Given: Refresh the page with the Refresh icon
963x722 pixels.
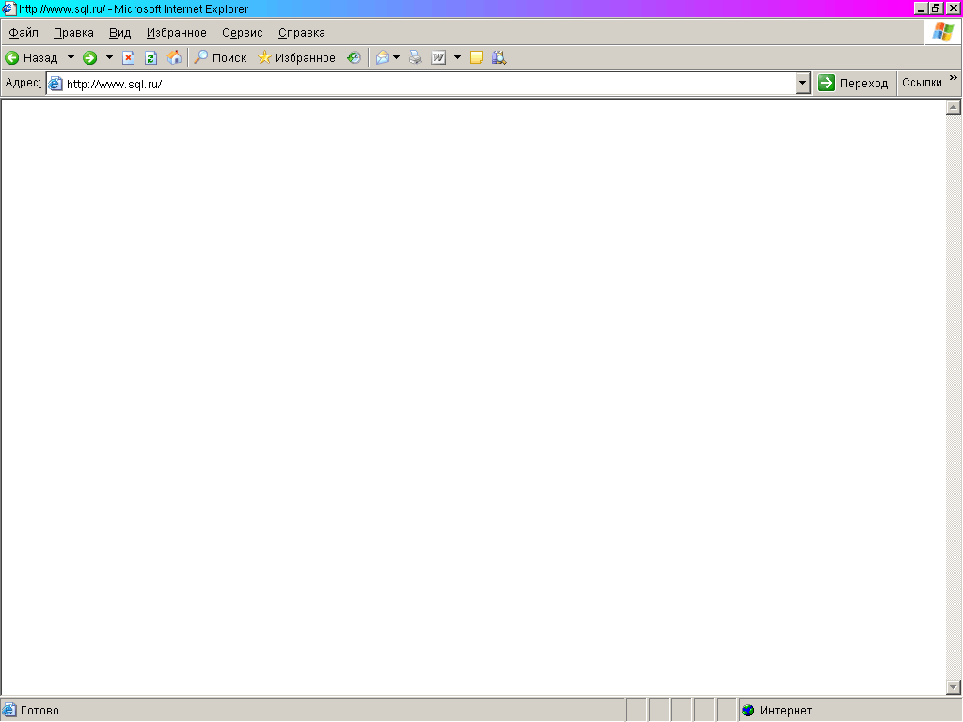Looking at the screenshot, I should [x=150, y=57].
